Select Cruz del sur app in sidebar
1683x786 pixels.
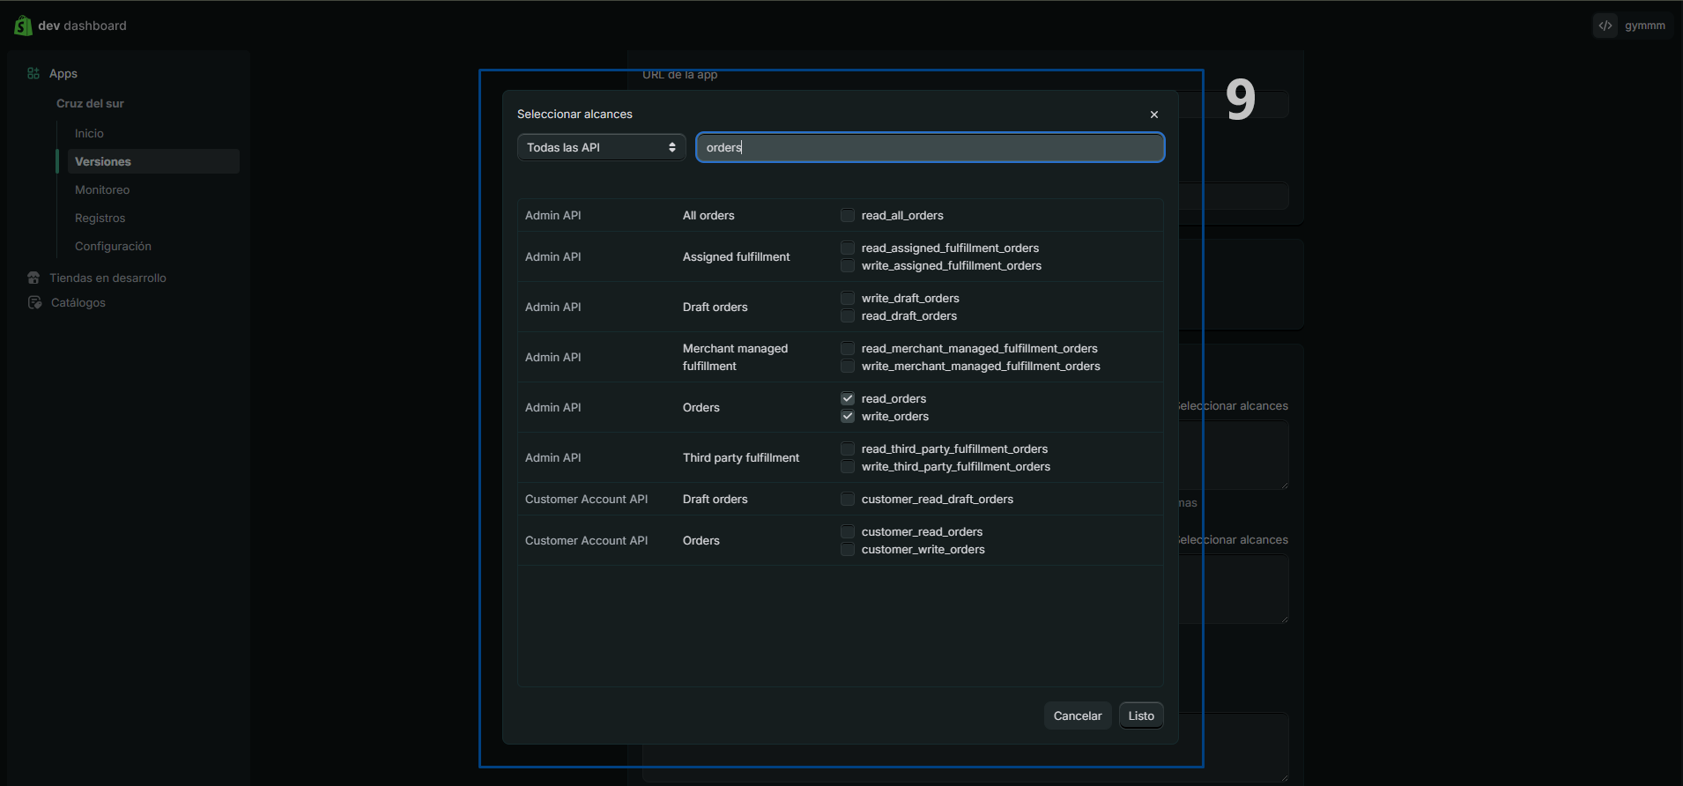pyautogui.click(x=90, y=103)
